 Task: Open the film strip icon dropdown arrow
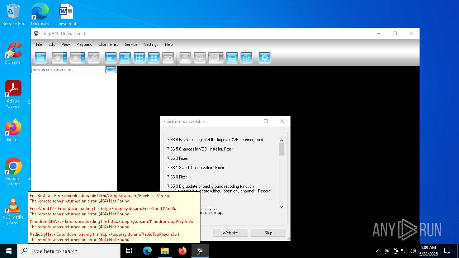(x=221, y=58)
